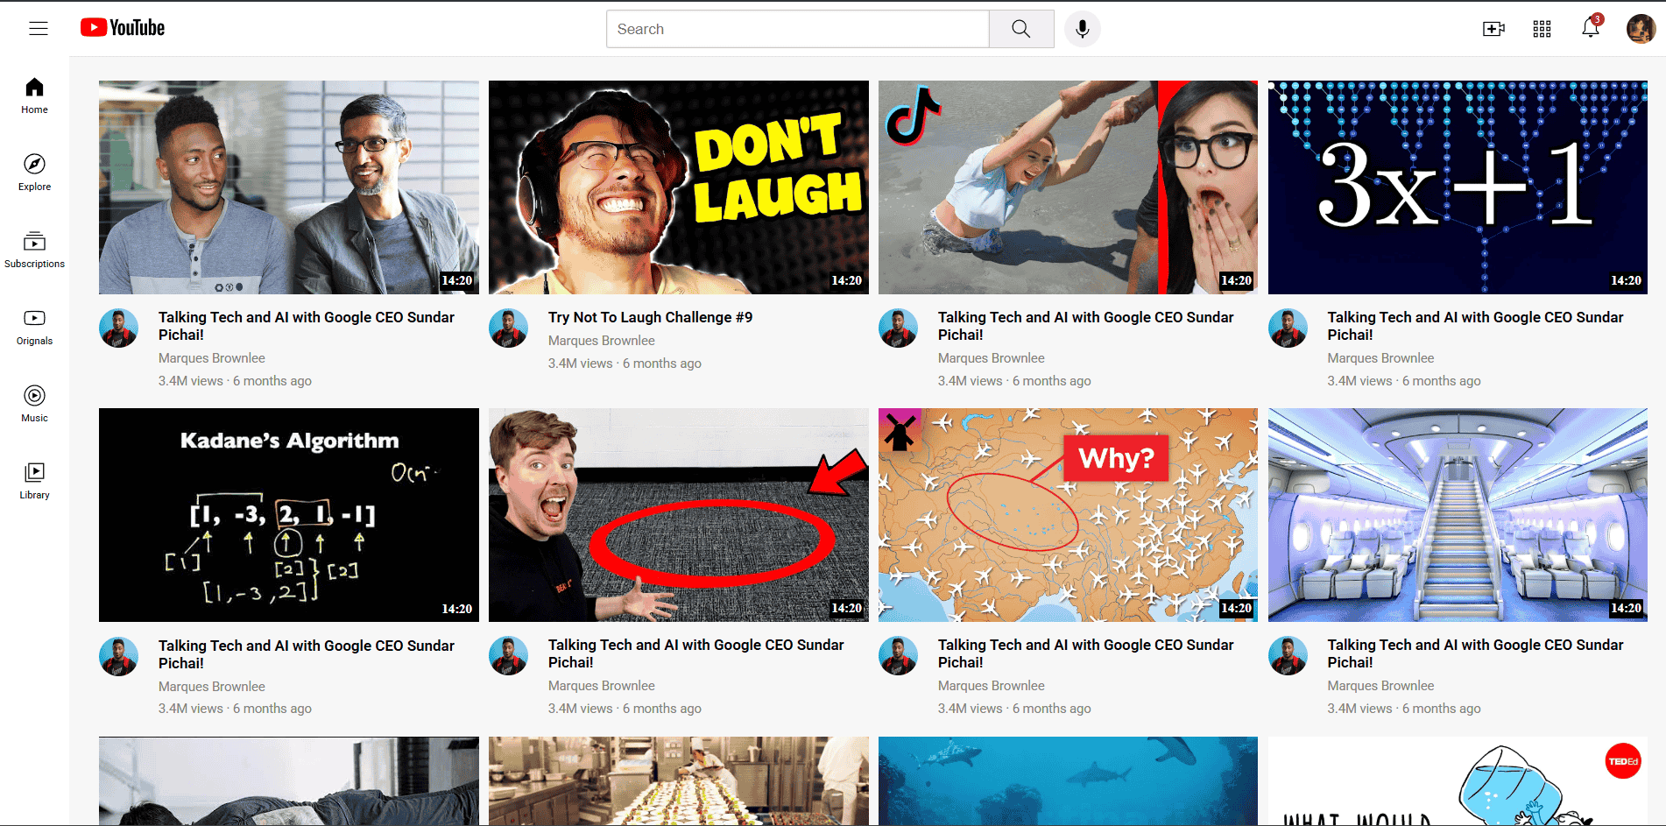
Task: Open the Music section in the sidebar
Action: 34,404
